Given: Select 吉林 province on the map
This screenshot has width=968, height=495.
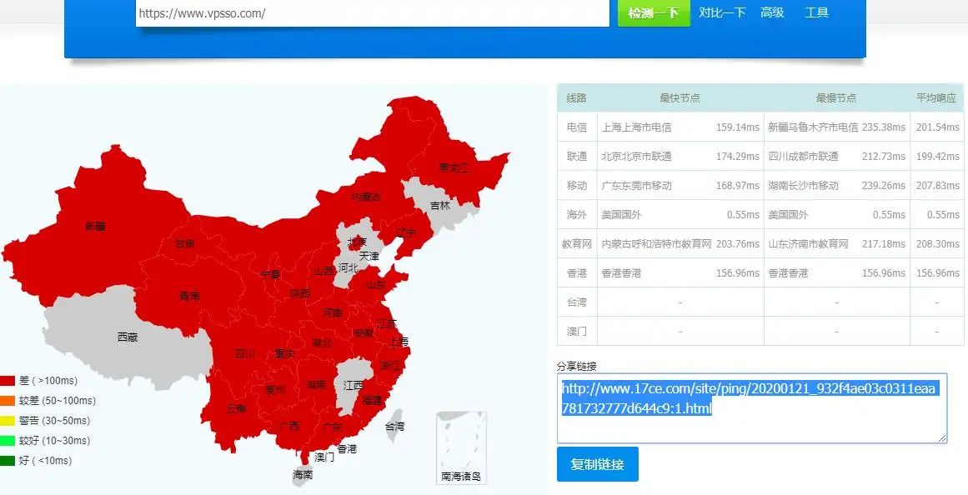Looking at the screenshot, I should coord(440,206).
